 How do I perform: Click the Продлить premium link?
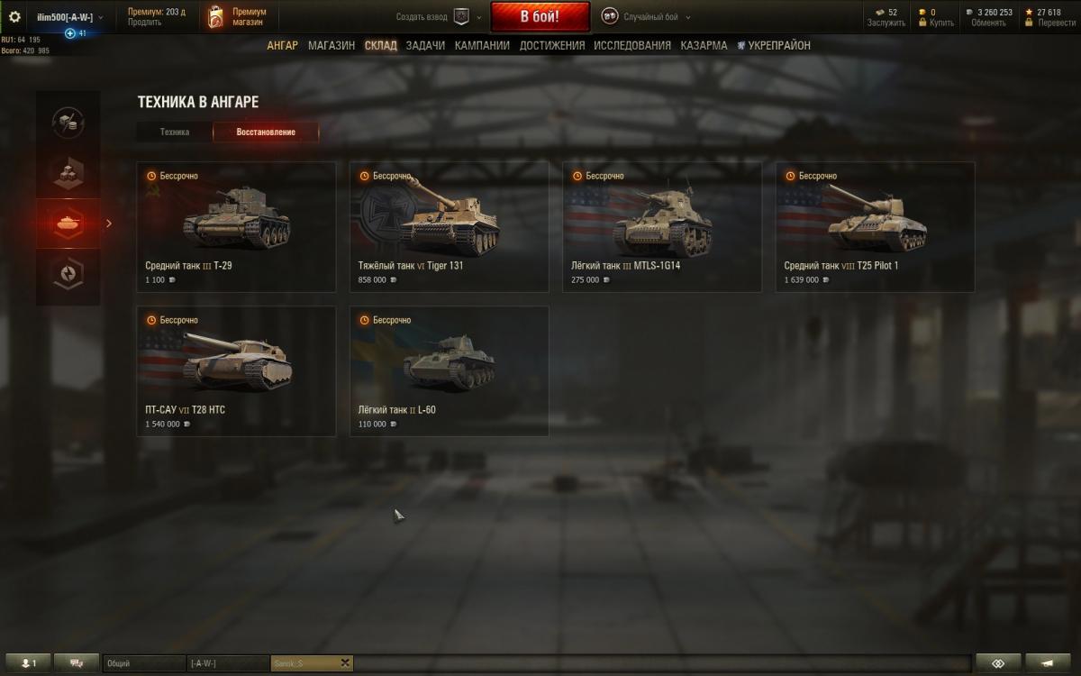point(144,23)
